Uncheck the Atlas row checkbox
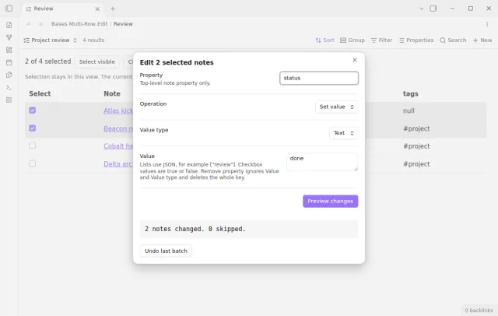The width and height of the screenshot is (498, 316). [33, 111]
